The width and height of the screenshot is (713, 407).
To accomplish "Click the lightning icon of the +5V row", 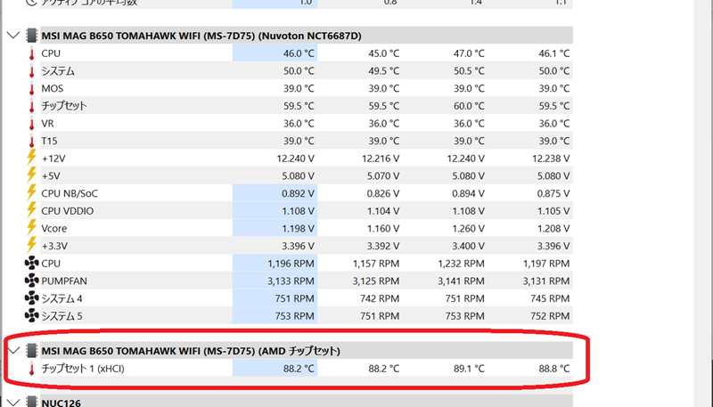I will pyautogui.click(x=31, y=175).
